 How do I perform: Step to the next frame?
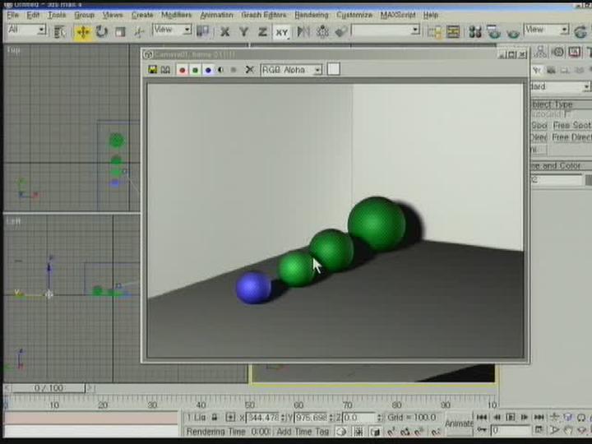coord(525,417)
